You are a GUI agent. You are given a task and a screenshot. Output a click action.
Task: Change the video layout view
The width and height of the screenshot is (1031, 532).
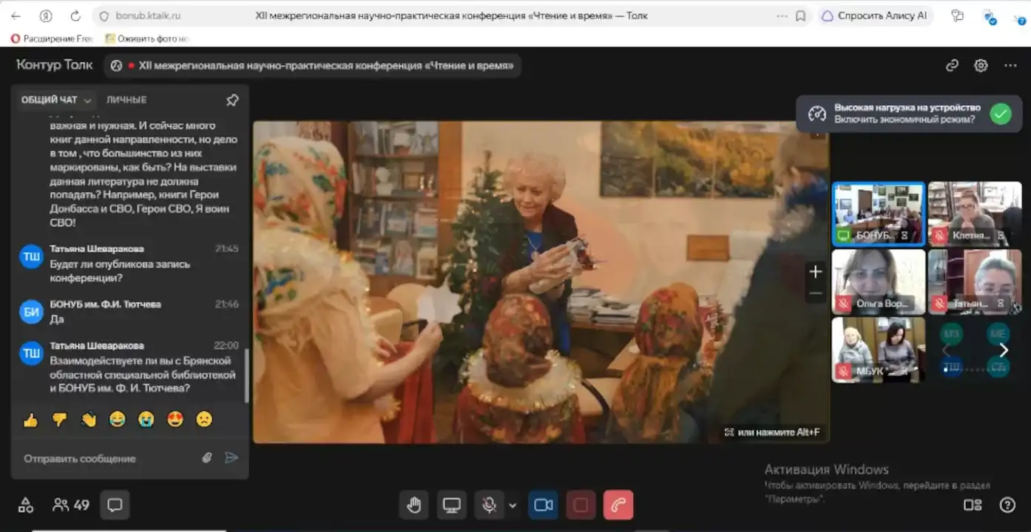tap(973, 505)
